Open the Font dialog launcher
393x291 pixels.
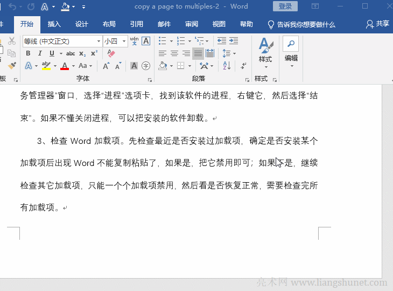pos(150,80)
